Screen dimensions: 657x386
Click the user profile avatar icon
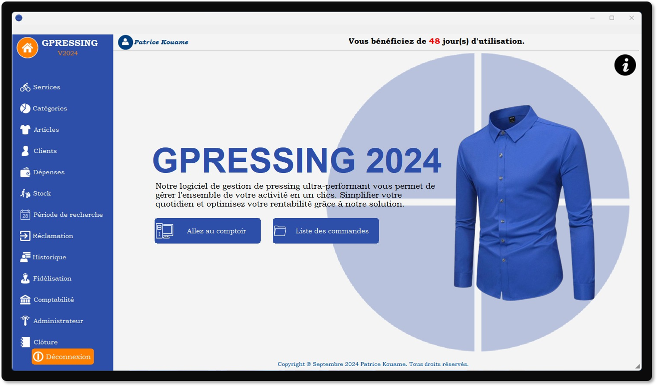tap(125, 42)
